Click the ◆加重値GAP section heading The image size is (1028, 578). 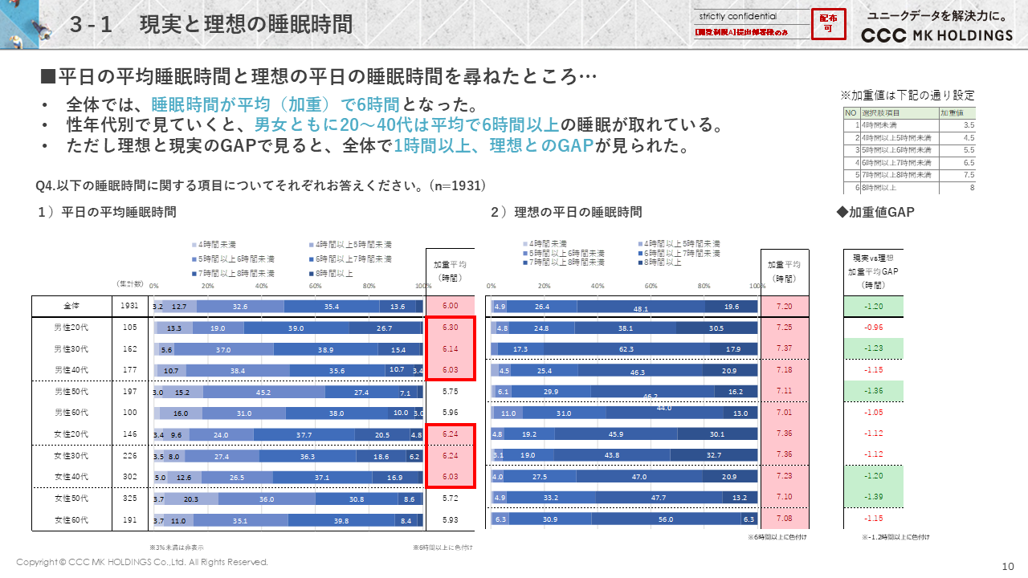point(875,212)
